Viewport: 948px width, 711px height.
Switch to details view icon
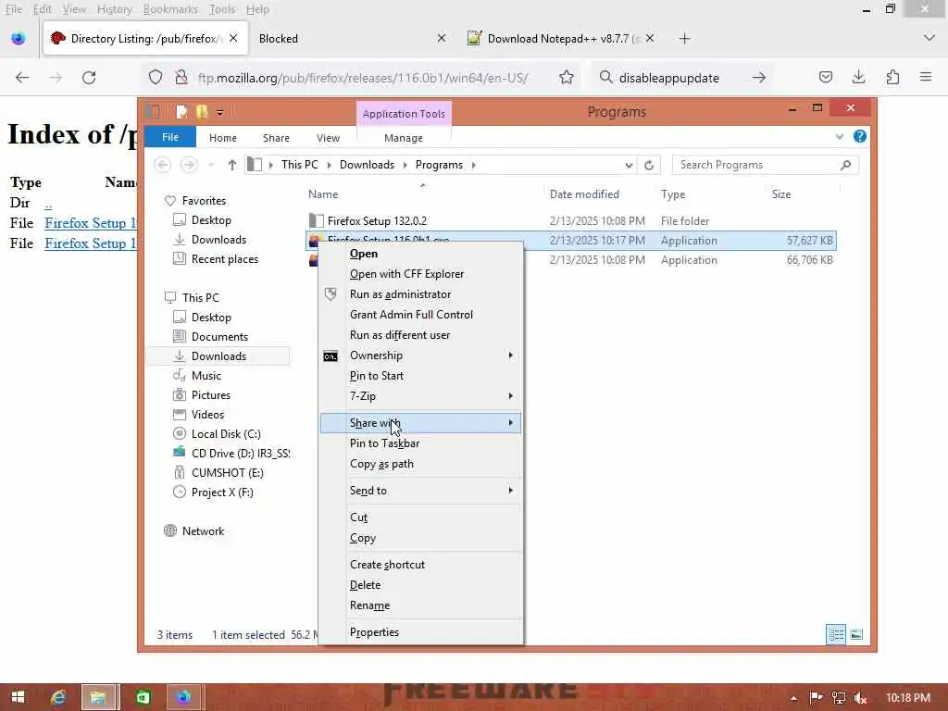pyautogui.click(x=836, y=635)
